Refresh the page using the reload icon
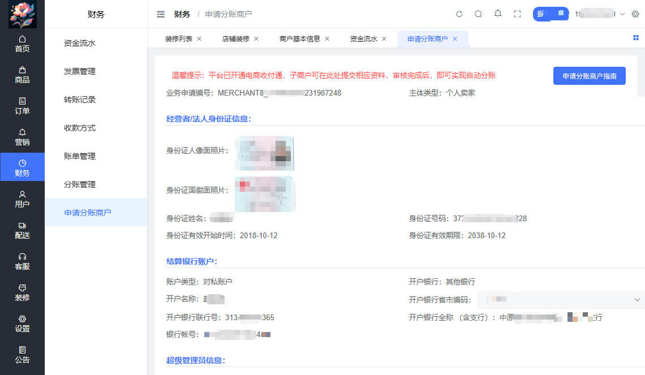This screenshot has height=375, width=645. click(459, 14)
